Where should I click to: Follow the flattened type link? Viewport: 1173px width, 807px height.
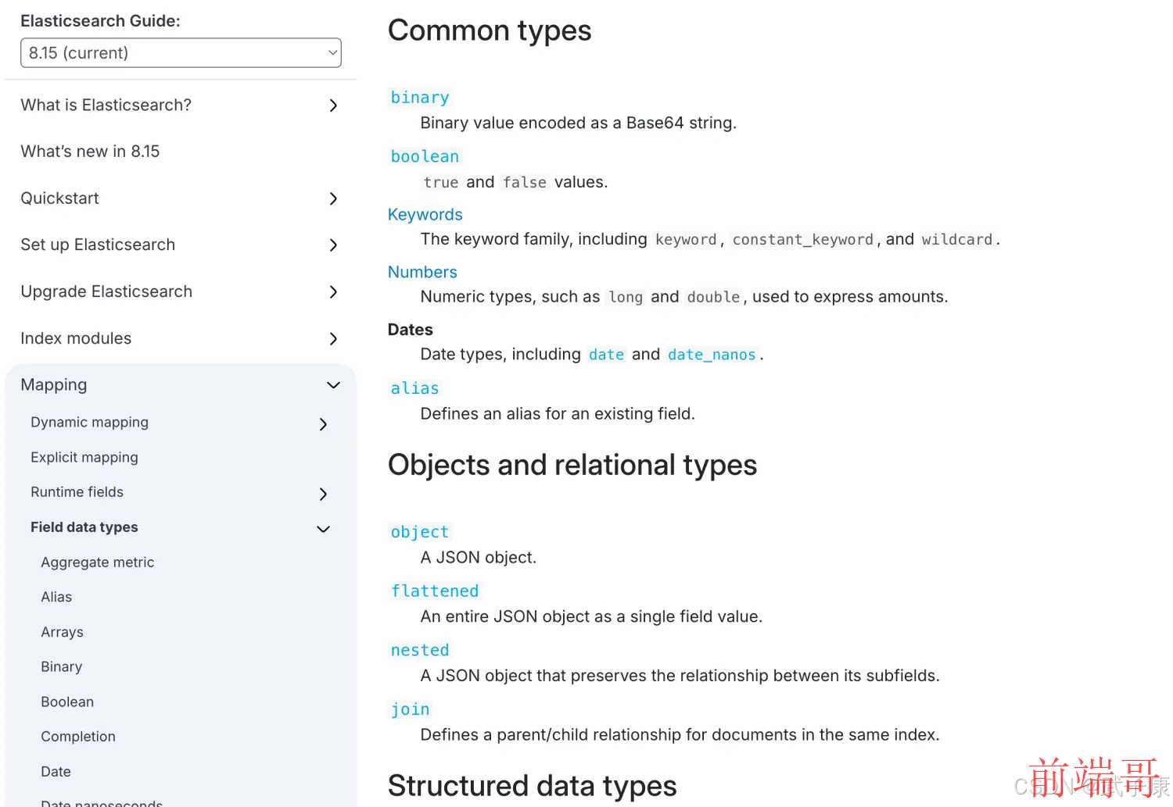tap(435, 591)
